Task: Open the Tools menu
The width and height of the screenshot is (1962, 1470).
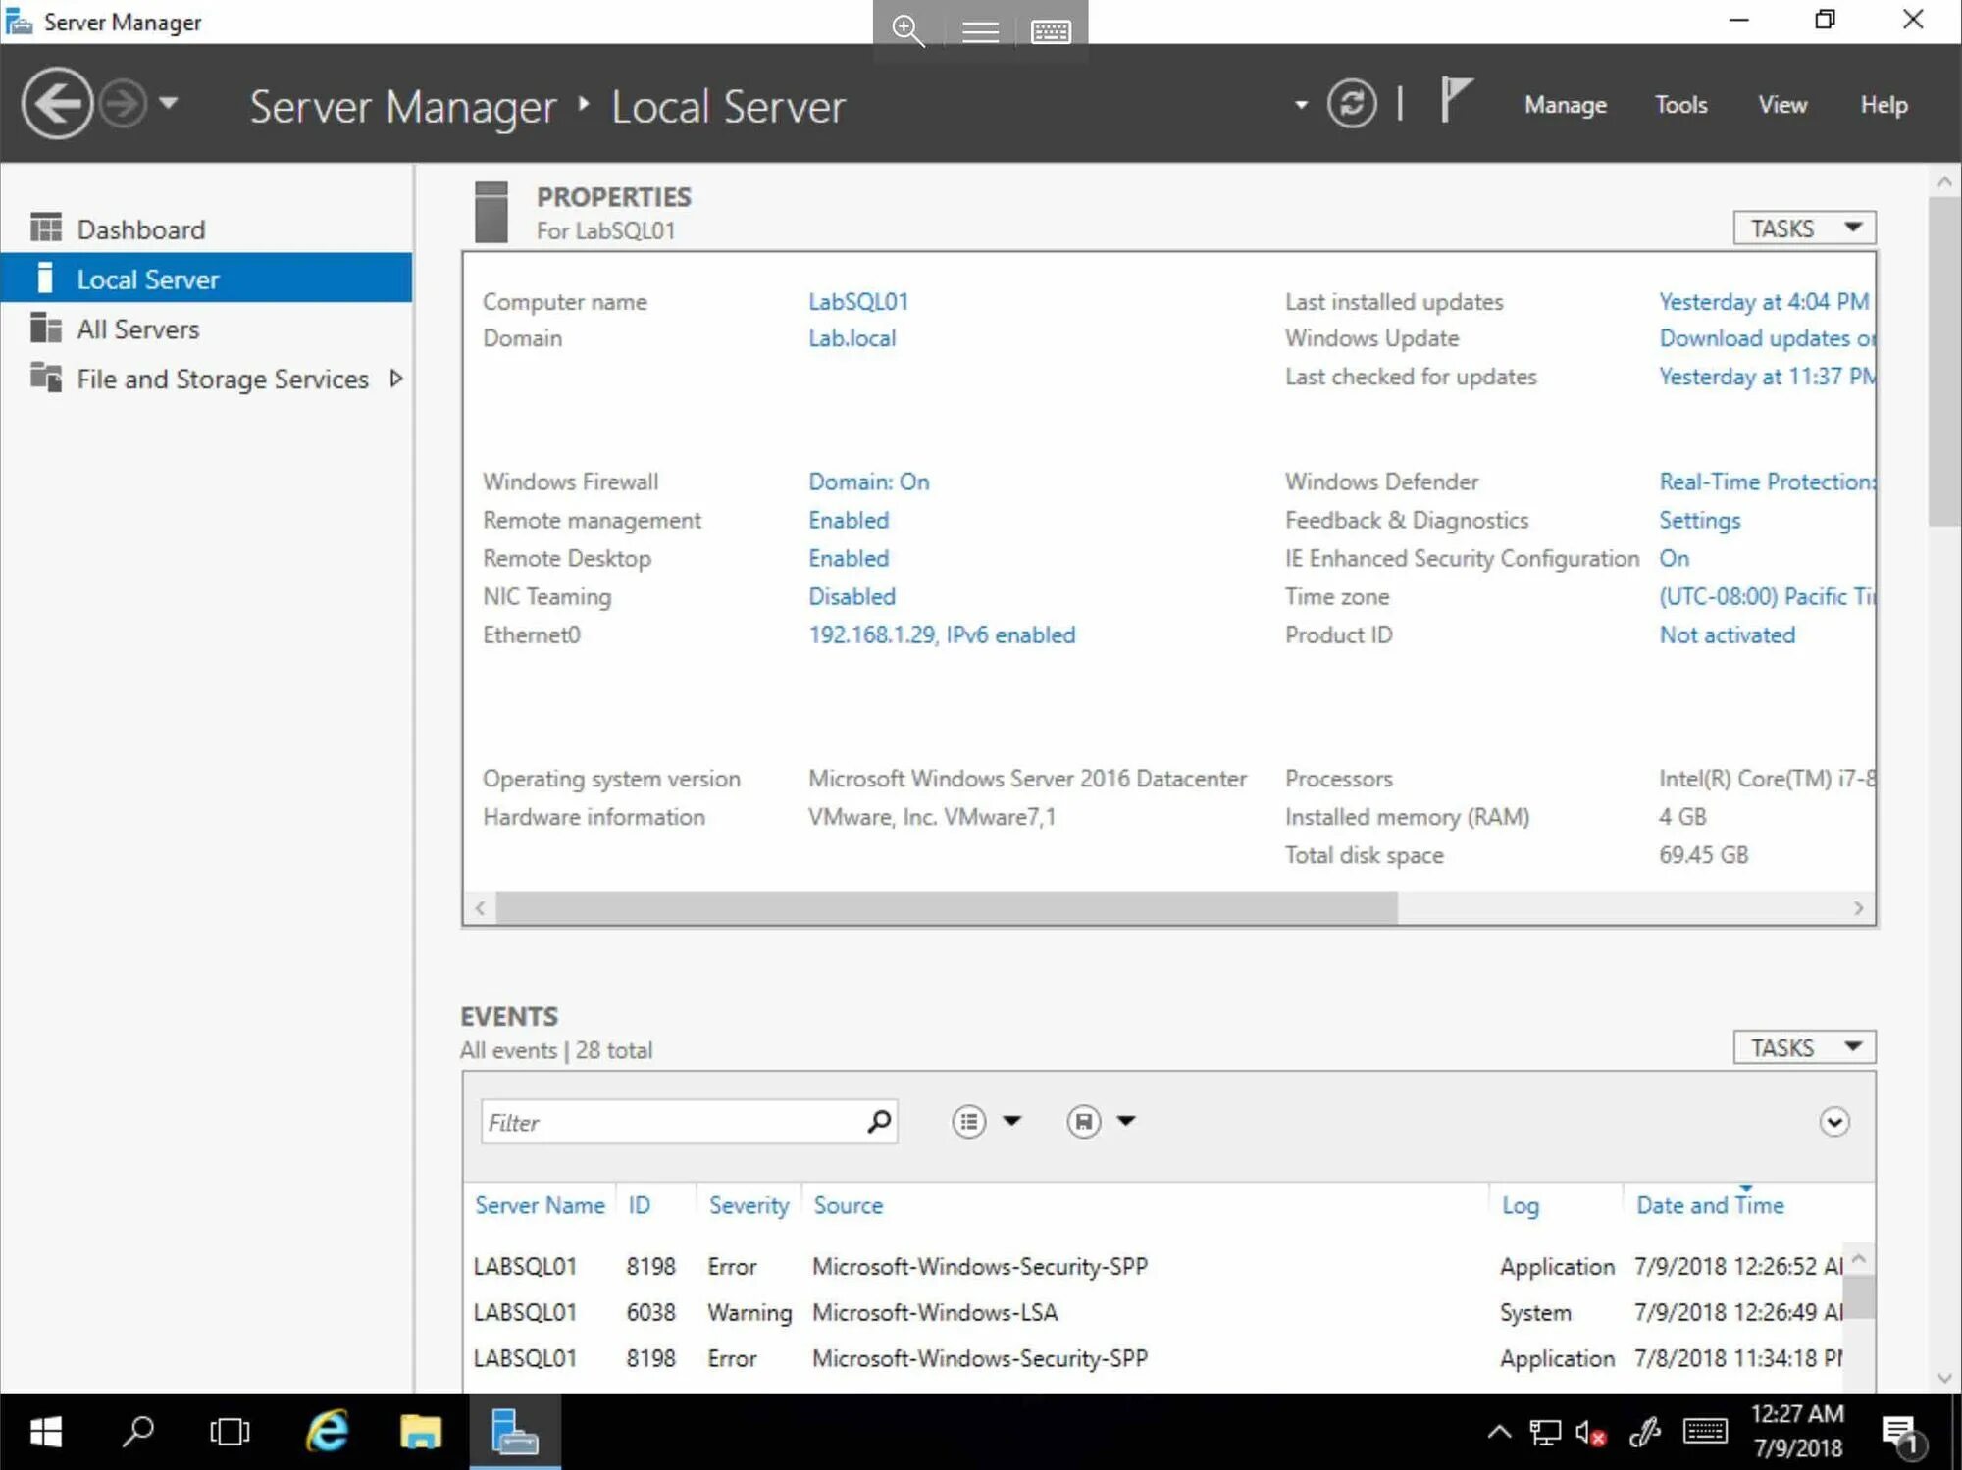Action: pyautogui.click(x=1680, y=105)
